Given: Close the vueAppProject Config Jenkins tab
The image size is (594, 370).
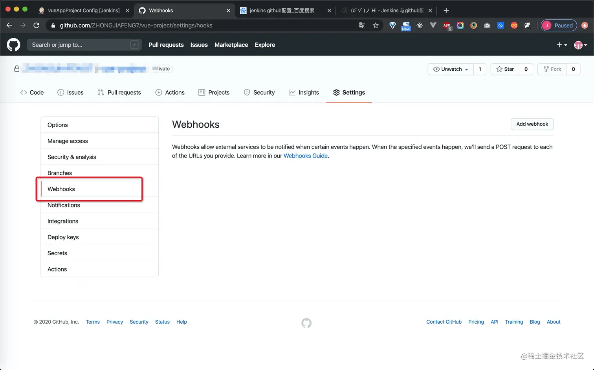Looking at the screenshot, I should coord(127,11).
